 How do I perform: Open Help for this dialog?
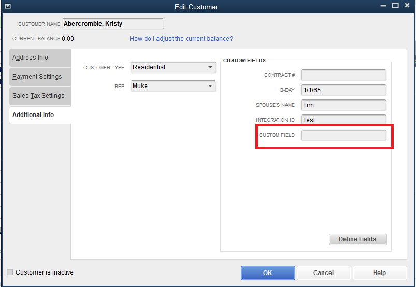click(x=380, y=273)
